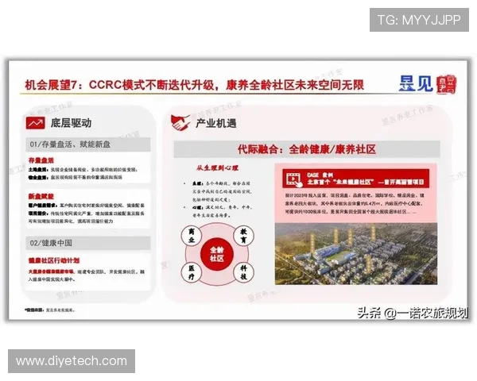Image resolution: width=477 pixels, height=381 pixels.
Task: Click the red seal logo at top right
Action: [x=448, y=83]
